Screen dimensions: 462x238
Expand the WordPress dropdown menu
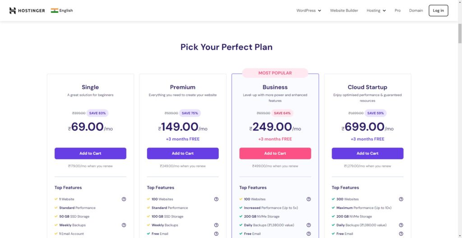coord(309,10)
